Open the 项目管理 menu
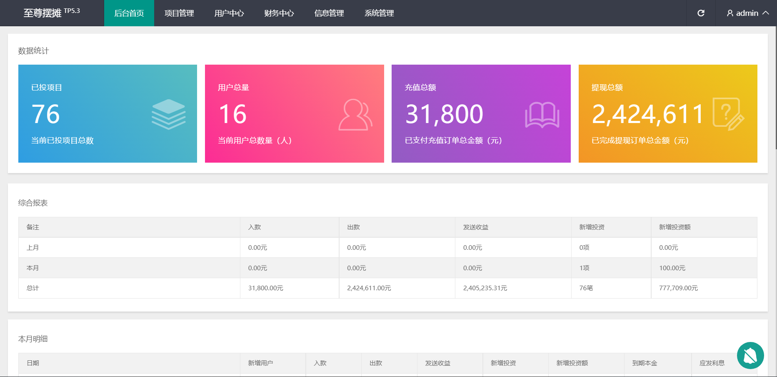Screen dimensions: 777x377 [x=179, y=13]
